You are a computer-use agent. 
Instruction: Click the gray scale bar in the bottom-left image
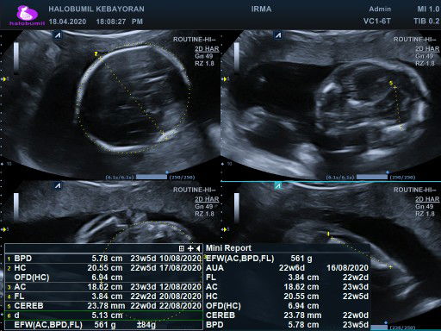coord(16,207)
